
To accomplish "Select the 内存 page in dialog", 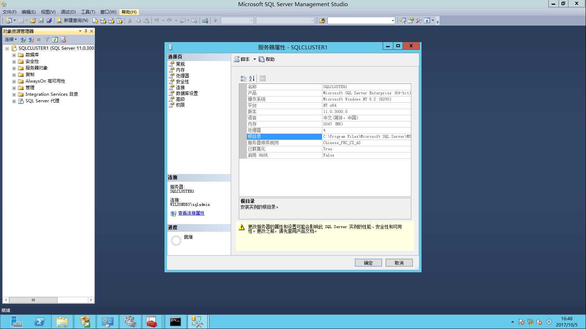I will pyautogui.click(x=180, y=70).
